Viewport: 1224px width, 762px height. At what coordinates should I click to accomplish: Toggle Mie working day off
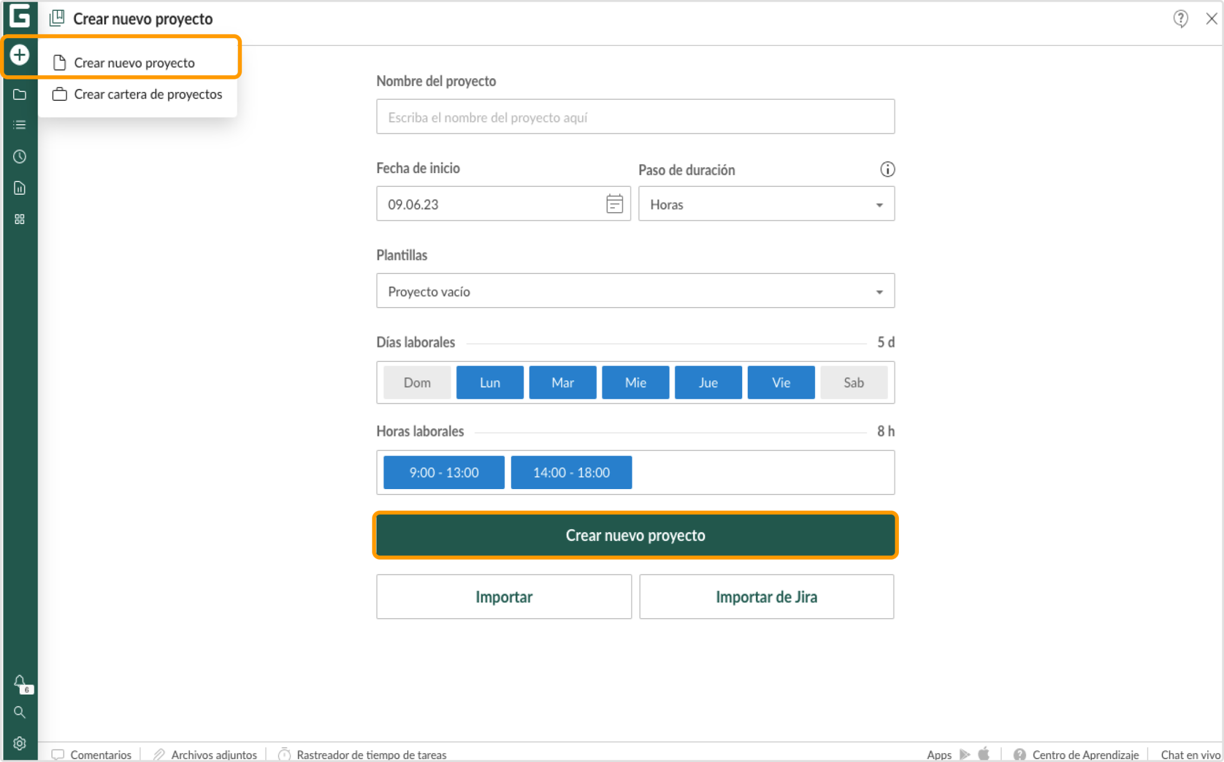coord(636,382)
